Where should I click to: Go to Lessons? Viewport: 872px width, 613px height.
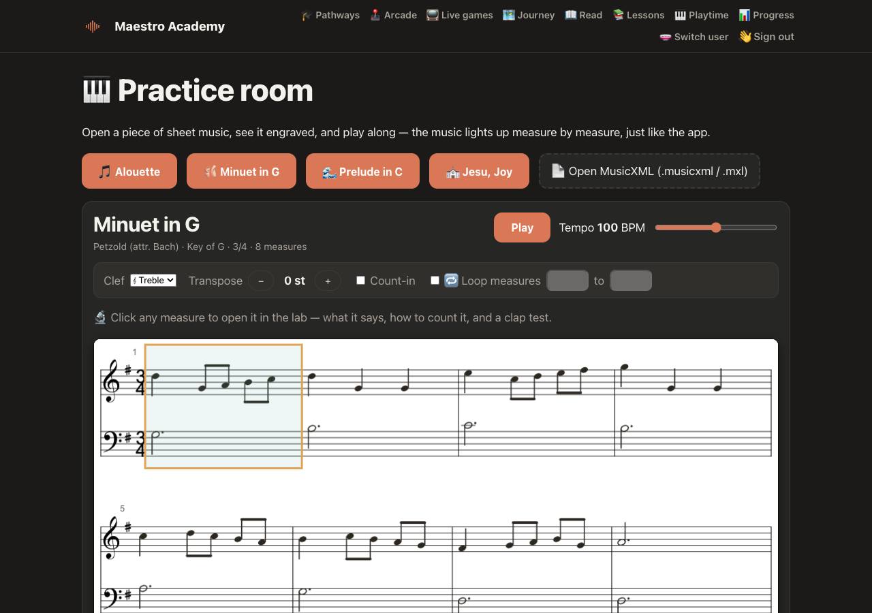coord(638,15)
